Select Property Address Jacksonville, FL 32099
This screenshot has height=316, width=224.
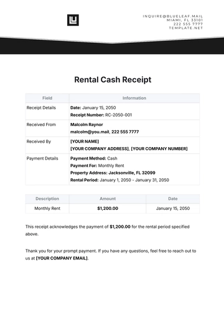coord(113,173)
